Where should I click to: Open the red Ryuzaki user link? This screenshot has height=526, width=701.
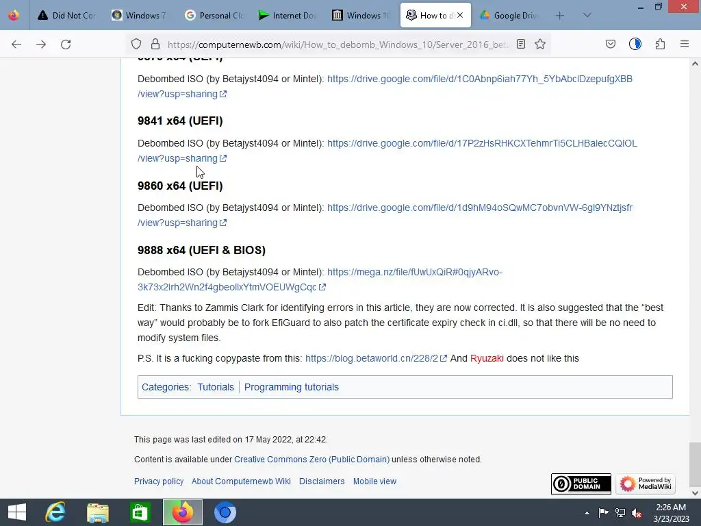coord(487,359)
